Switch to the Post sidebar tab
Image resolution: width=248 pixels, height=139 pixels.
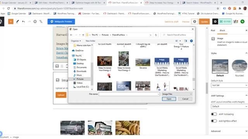213,31
